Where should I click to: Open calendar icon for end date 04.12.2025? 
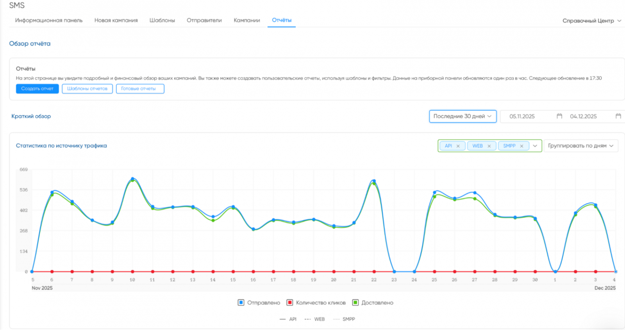click(618, 116)
